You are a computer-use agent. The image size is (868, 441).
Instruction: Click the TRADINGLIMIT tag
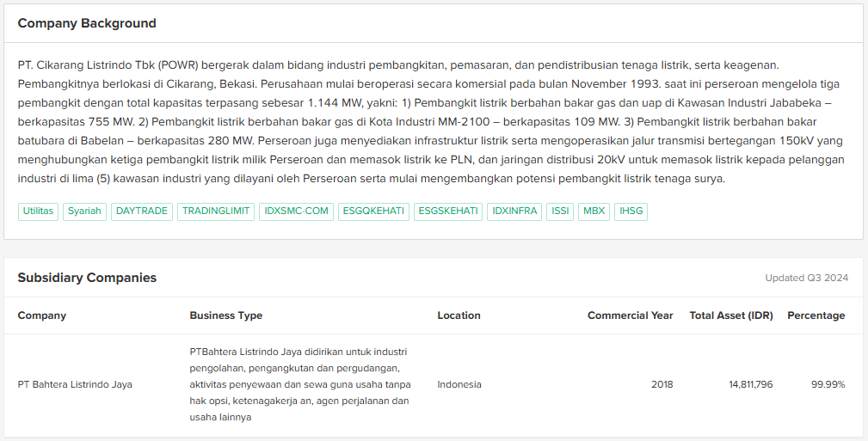click(x=216, y=211)
